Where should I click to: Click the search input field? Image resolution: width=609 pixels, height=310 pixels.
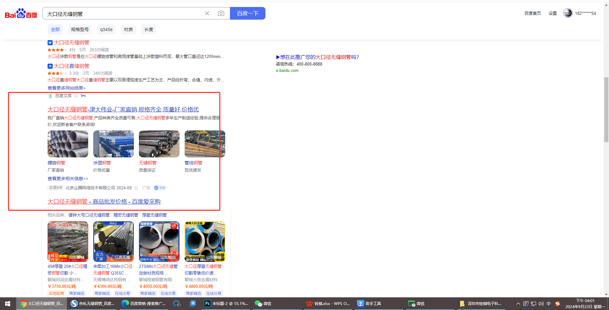click(124, 14)
